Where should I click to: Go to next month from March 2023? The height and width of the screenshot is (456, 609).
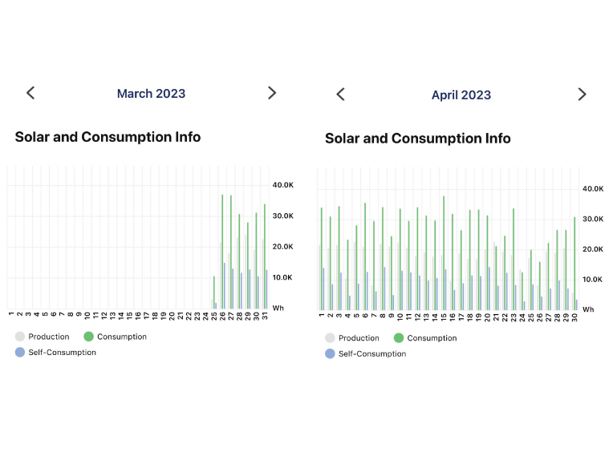(x=271, y=93)
